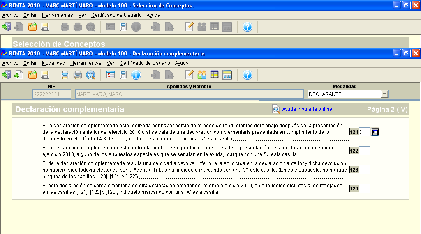Open the Herramientas menu in Declaración complementaria window
Image resolution: width=421 pixels, height=234 pixels.
[86, 63]
